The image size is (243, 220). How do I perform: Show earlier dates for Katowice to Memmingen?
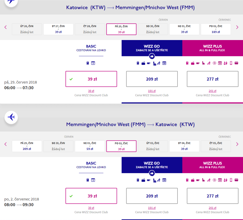coord(6,27)
